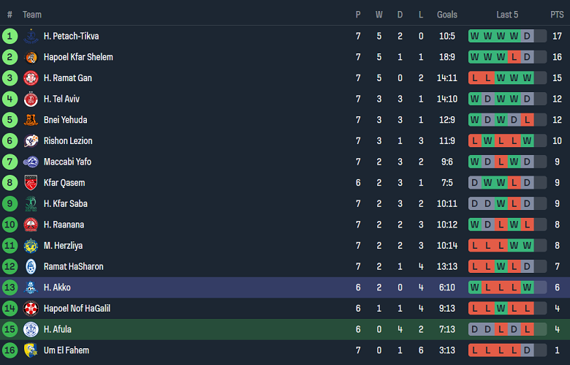
Task: Click the Last 5 column header
Action: (507, 15)
